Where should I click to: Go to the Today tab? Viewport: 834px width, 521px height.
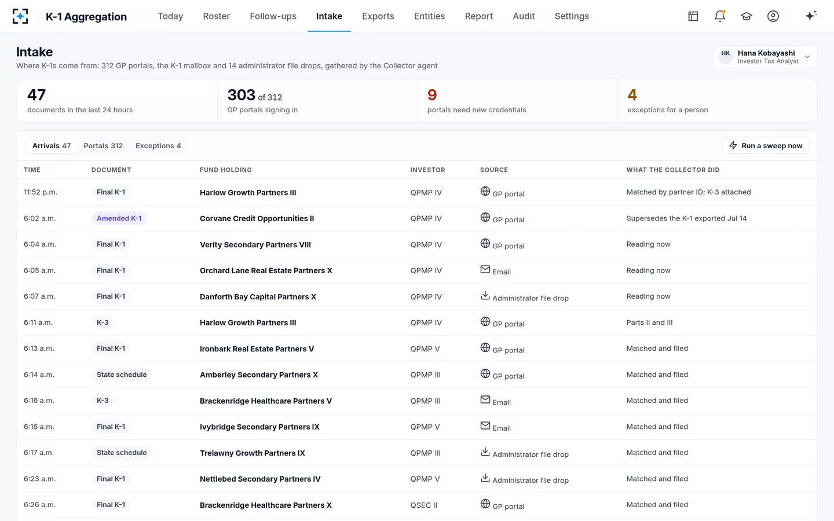[x=170, y=16]
